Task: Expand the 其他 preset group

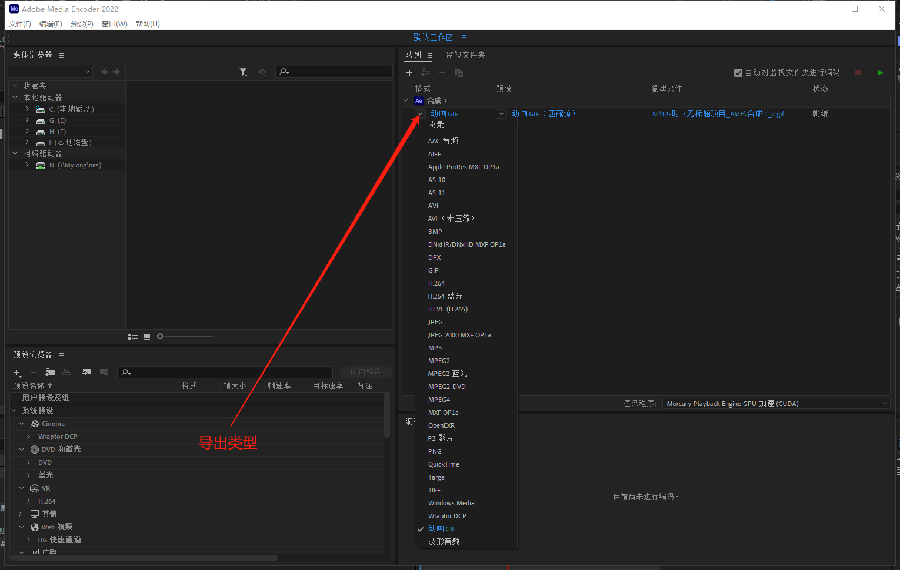Action: (x=21, y=514)
